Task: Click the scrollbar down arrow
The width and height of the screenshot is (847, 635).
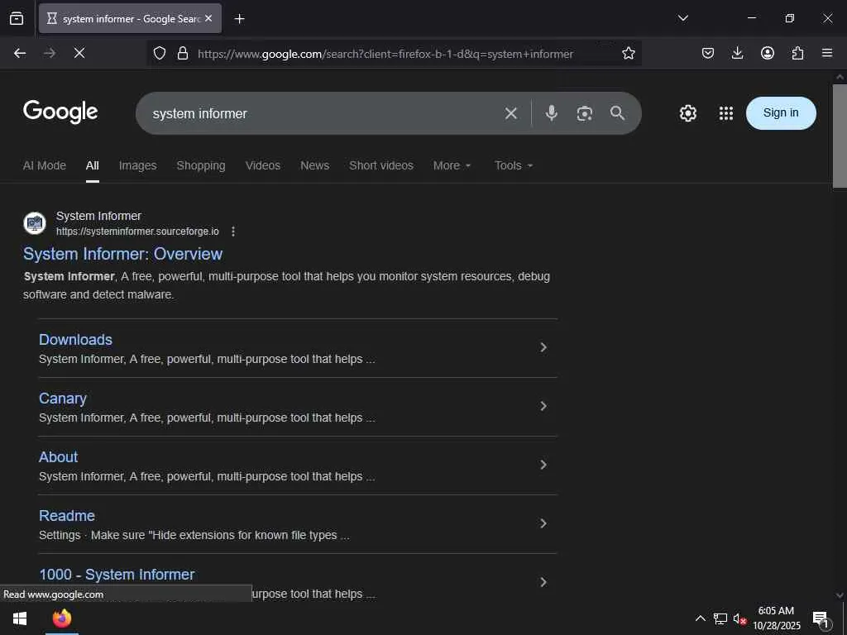Action: pos(840,595)
